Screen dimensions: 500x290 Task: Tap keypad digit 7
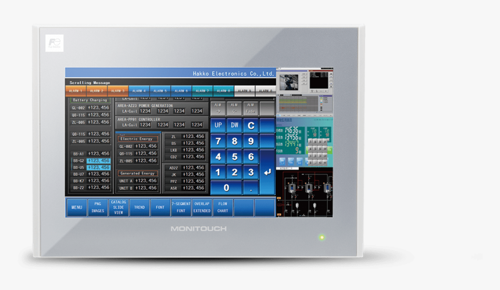[x=218, y=141]
